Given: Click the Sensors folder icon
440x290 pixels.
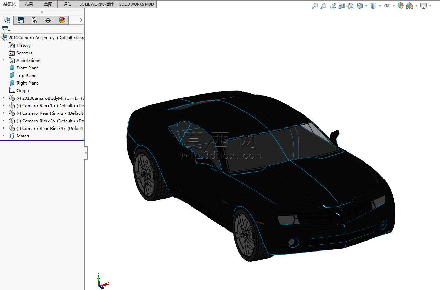Looking at the screenshot, I should coord(12,53).
